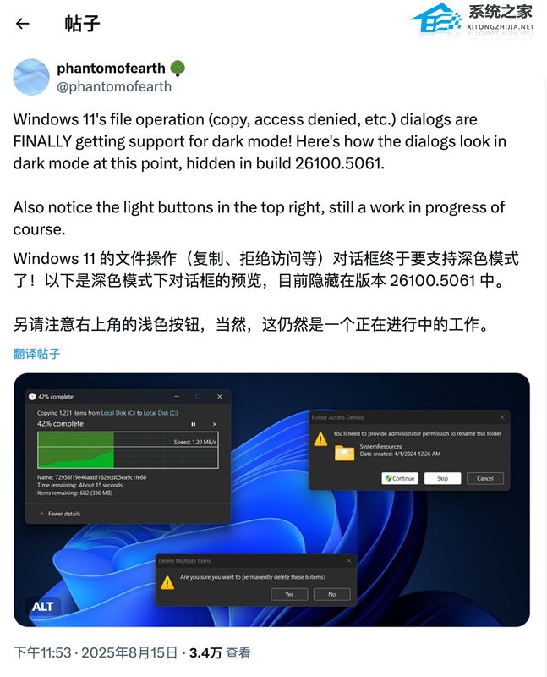Click the tree emoji badge beside the username
The image size is (547, 677).
coord(178,69)
